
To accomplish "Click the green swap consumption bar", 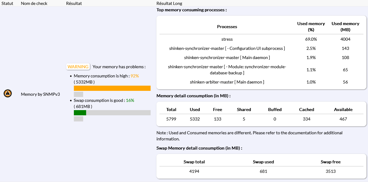I will (80, 113).
